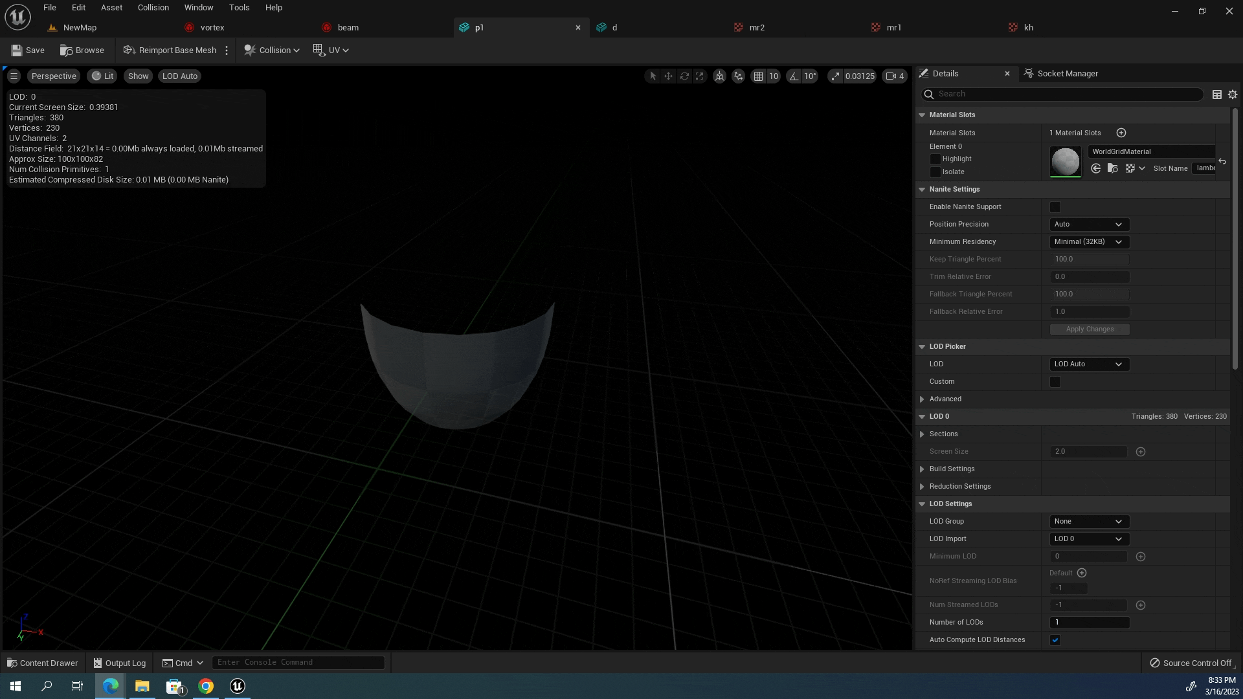
Task: Click Reimport Base Mesh button
Action: [170, 50]
